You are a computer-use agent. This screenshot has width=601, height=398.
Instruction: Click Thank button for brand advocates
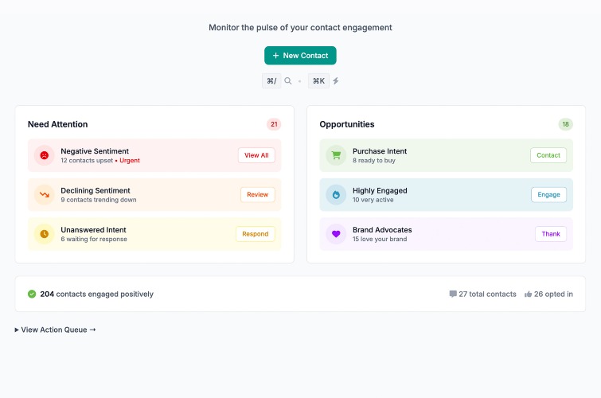(x=551, y=234)
